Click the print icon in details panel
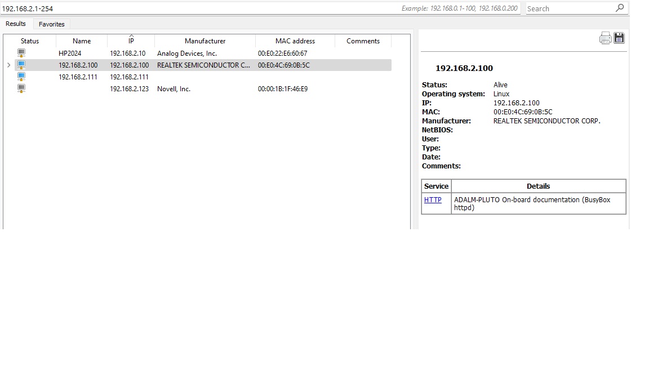 tap(605, 38)
